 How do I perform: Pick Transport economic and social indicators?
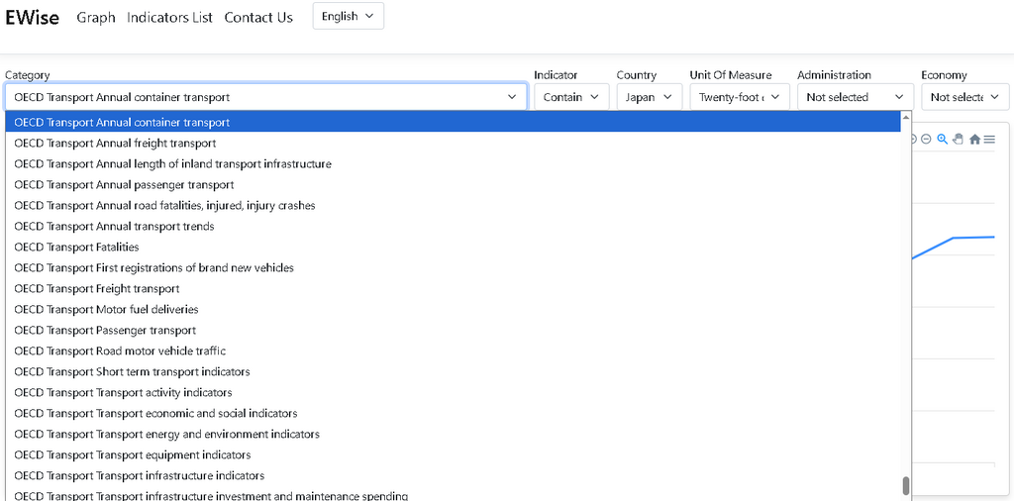pos(453,413)
